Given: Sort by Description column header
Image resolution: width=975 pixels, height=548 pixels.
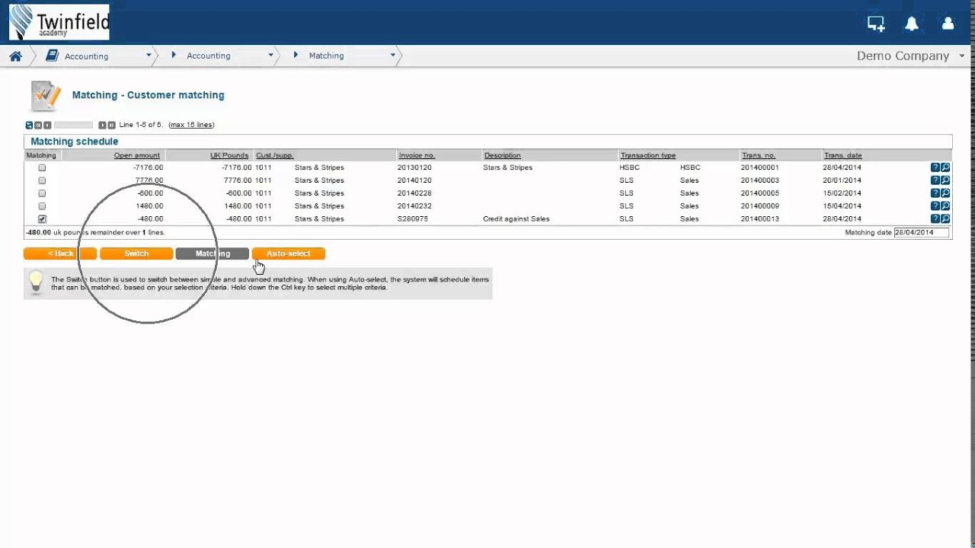Looking at the screenshot, I should click(502, 155).
